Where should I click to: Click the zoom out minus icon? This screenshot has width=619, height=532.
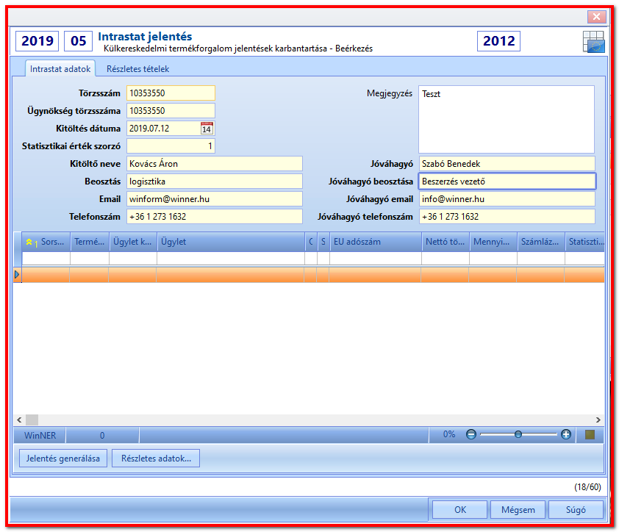471,434
